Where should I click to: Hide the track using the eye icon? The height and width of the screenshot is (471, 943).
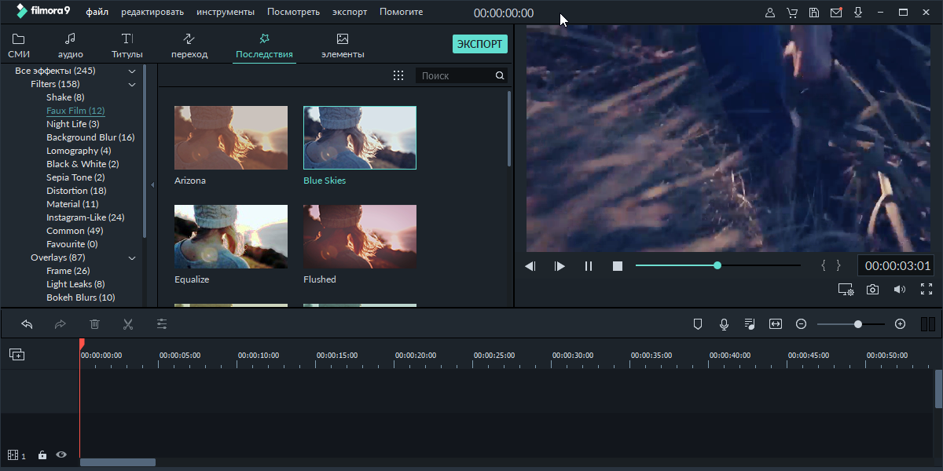click(61, 455)
